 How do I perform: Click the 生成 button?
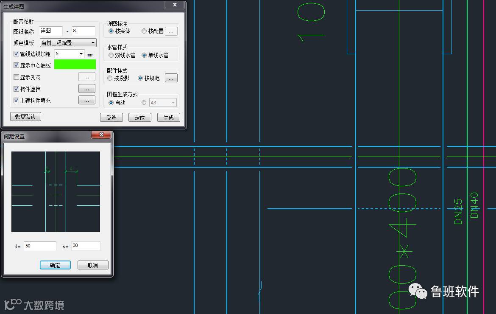click(x=169, y=118)
